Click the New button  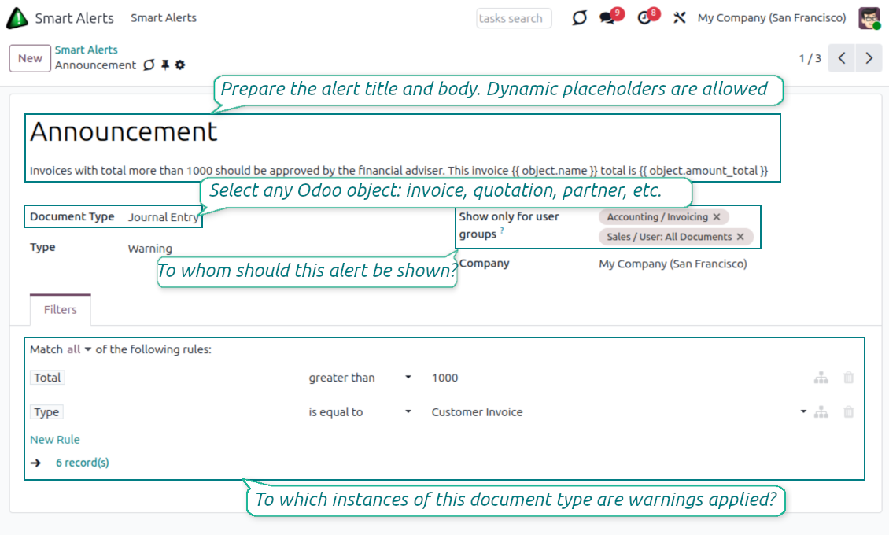30,58
